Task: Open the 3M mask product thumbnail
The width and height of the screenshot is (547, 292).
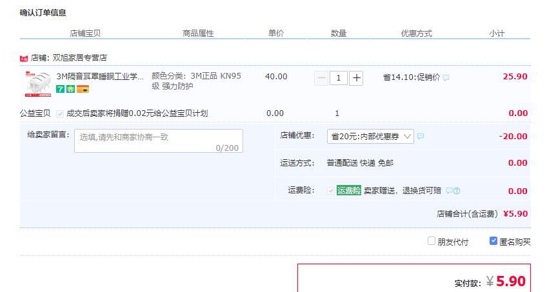Action: 38,84
